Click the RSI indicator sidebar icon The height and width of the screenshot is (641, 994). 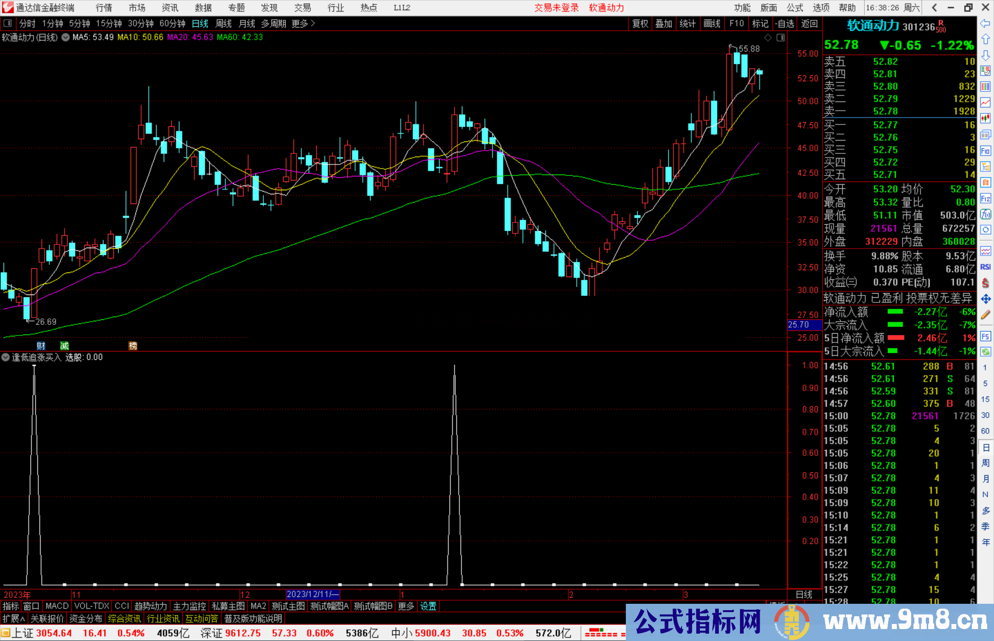click(x=985, y=267)
